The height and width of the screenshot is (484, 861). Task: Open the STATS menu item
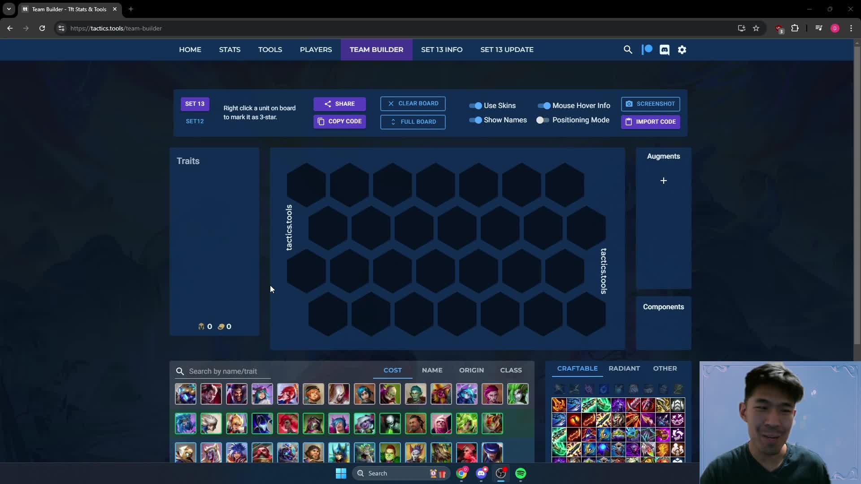tap(230, 50)
